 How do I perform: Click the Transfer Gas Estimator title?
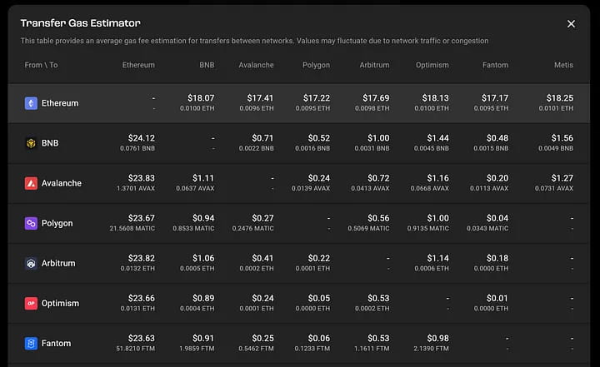coord(80,23)
